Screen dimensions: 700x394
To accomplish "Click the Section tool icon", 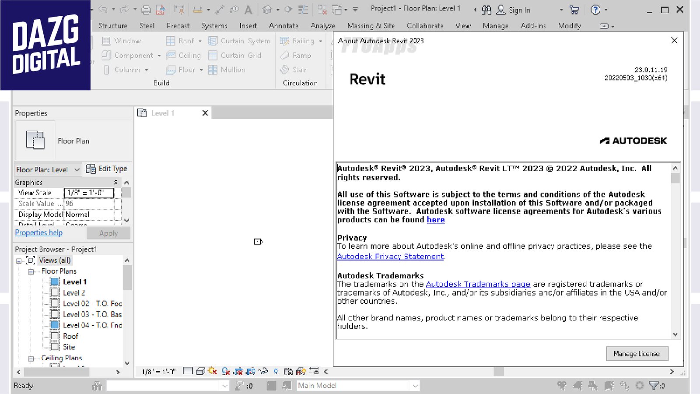I will point(288,9).
